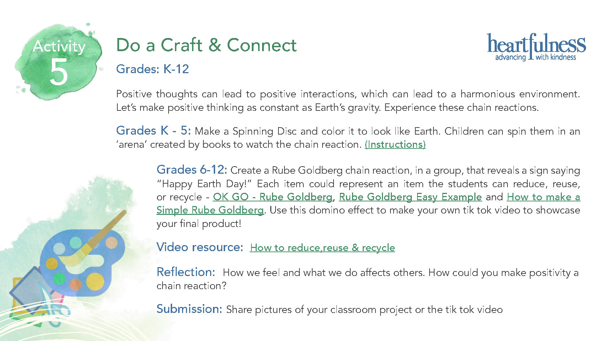Viewport: 607px width, 341px height.
Task: Open the Simple Rube Goldberg link
Action: pyautogui.click(x=210, y=210)
